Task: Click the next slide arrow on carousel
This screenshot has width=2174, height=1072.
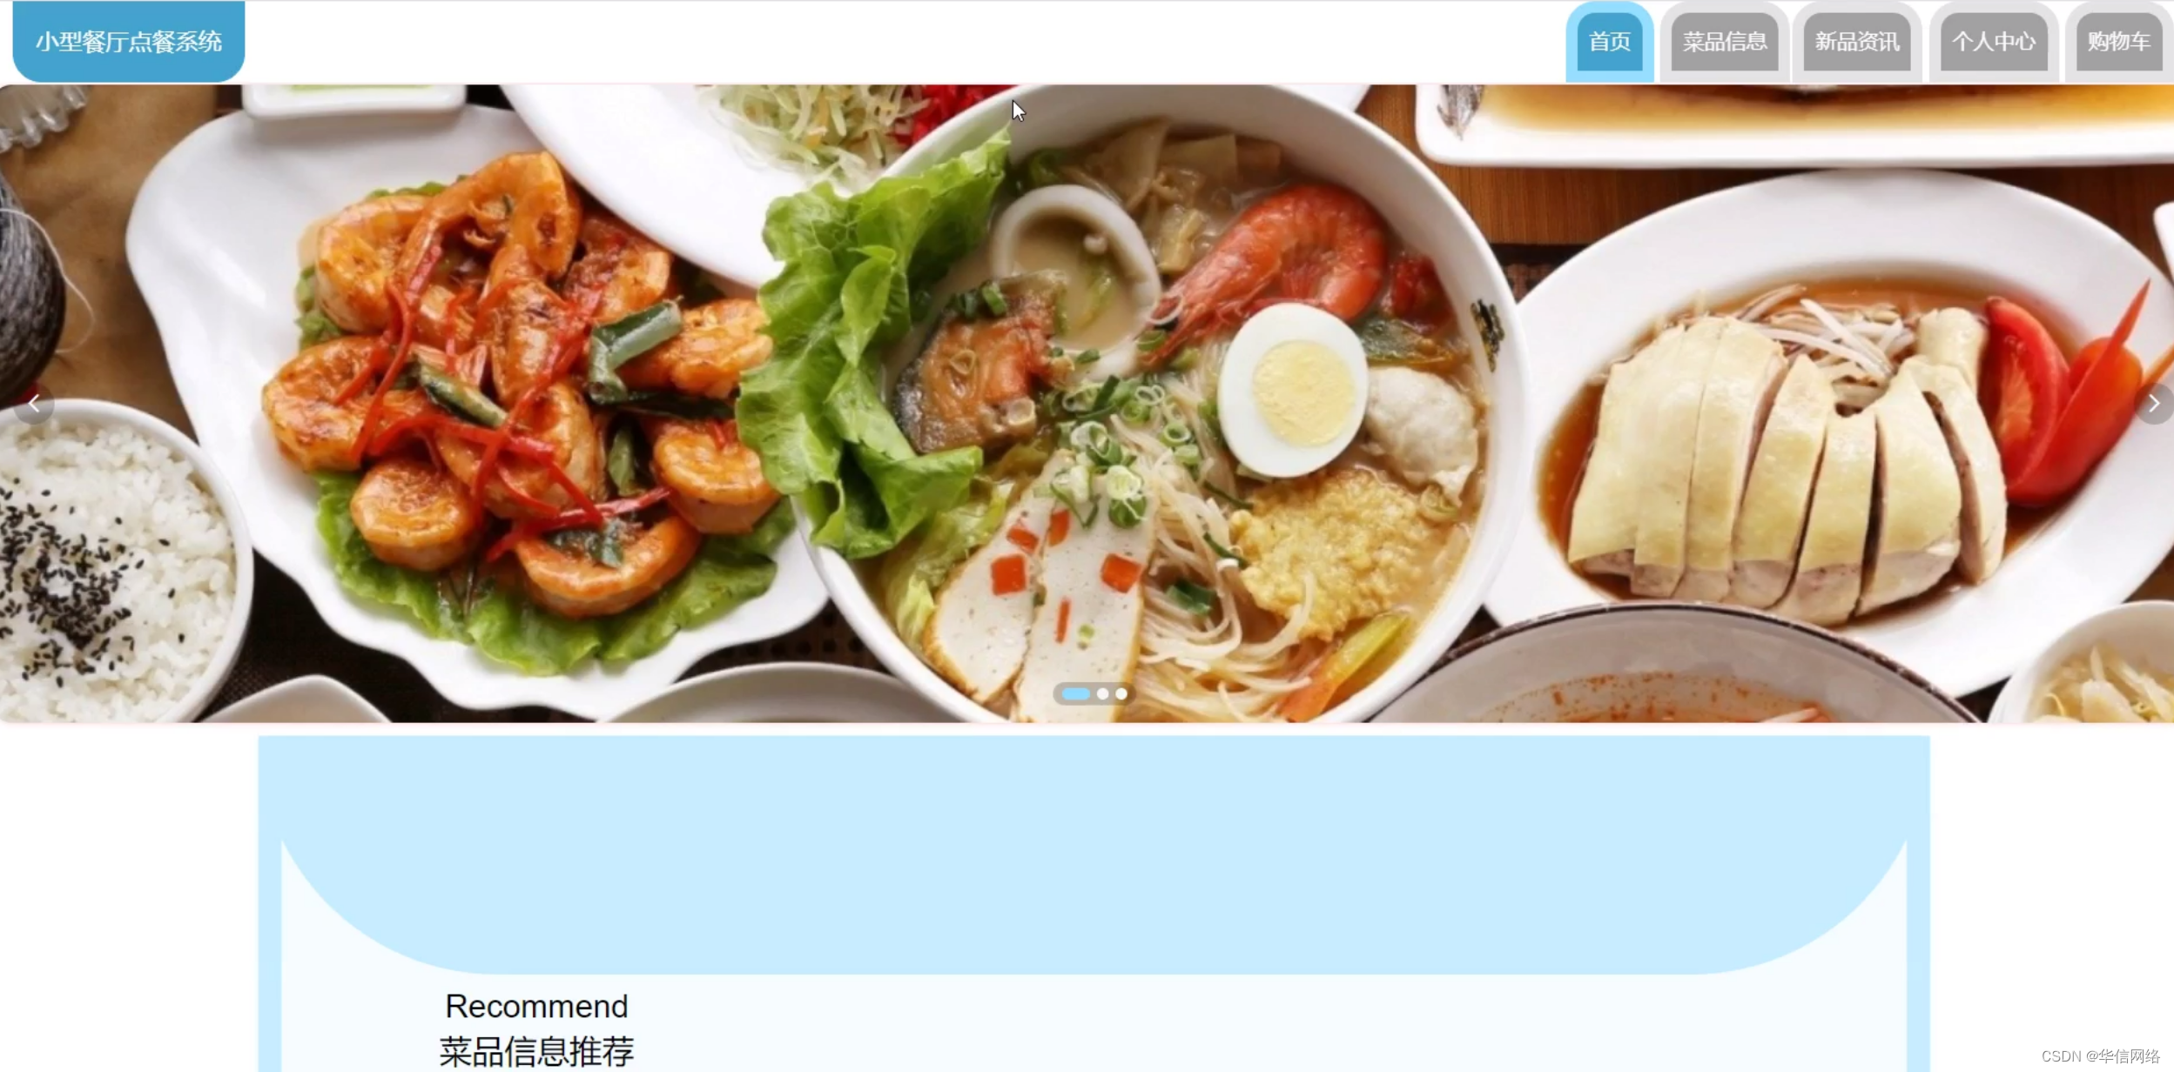Action: 2153,403
